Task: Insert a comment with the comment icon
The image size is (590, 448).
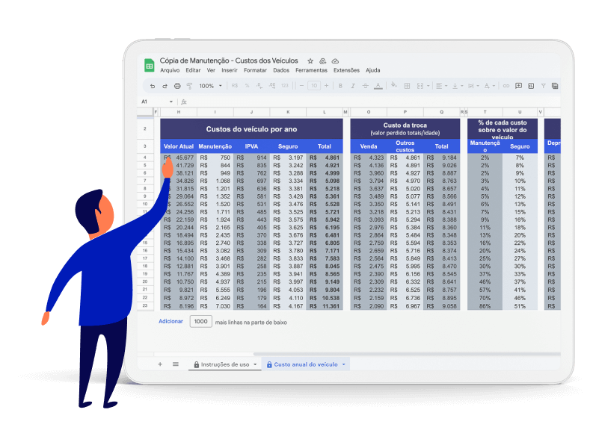Action: coord(518,86)
